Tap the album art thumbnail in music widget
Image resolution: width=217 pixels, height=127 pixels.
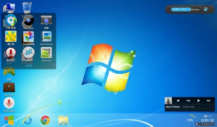tap(168, 101)
